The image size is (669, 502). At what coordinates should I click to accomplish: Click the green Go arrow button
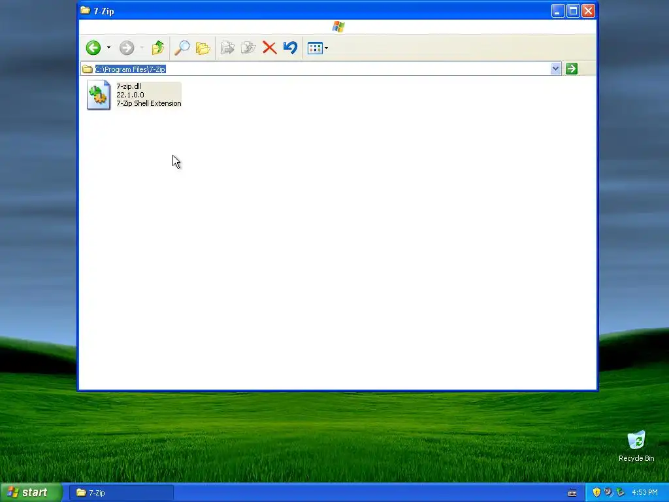pyautogui.click(x=571, y=69)
